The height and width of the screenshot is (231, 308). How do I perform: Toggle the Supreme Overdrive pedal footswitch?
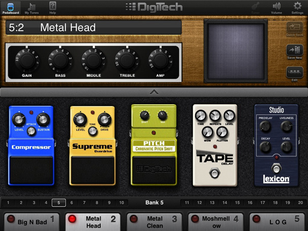(x=93, y=170)
